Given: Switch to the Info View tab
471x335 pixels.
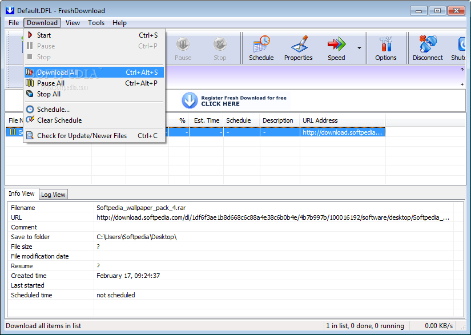Looking at the screenshot, I should coord(22,193).
